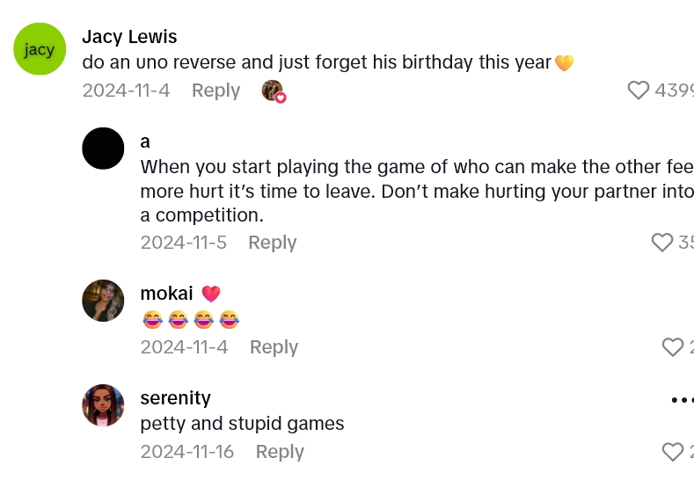Screen dimensions: 694x480
Task: Open the serenity username link
Action: tap(175, 398)
